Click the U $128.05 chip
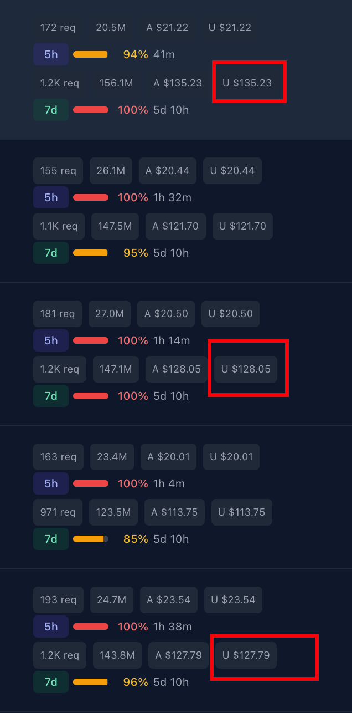The image size is (352, 713). [x=246, y=369]
